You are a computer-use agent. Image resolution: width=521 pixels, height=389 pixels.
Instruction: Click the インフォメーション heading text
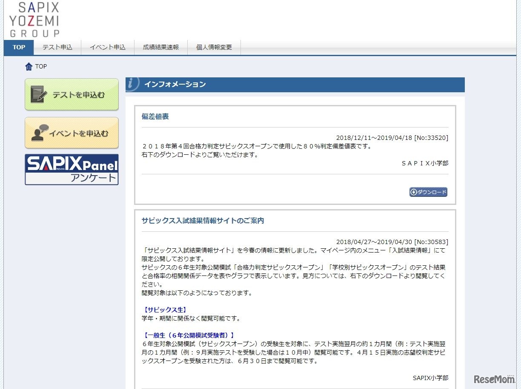[x=175, y=84]
